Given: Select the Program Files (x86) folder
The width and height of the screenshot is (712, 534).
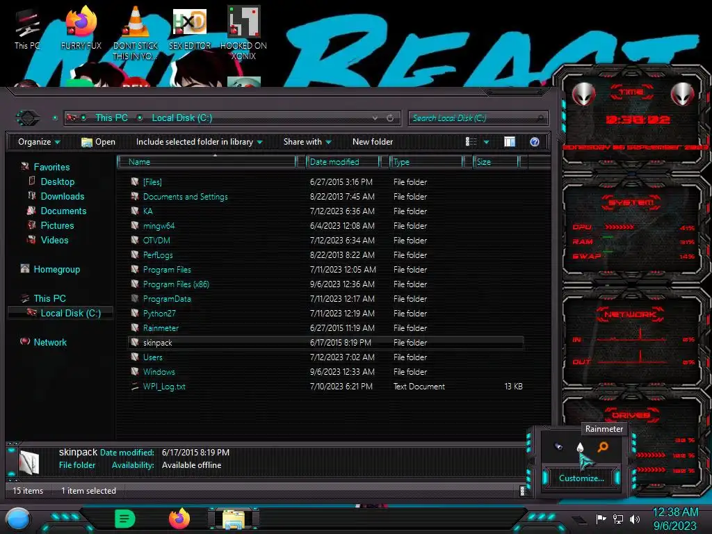Looking at the screenshot, I should pos(326,284).
